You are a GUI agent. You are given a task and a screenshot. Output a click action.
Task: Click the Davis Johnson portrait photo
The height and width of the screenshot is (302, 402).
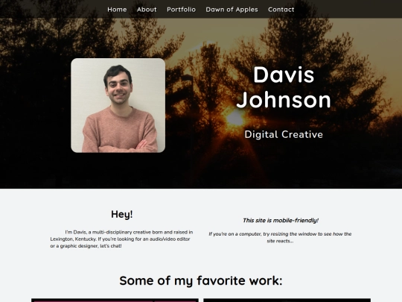pyautogui.click(x=118, y=105)
